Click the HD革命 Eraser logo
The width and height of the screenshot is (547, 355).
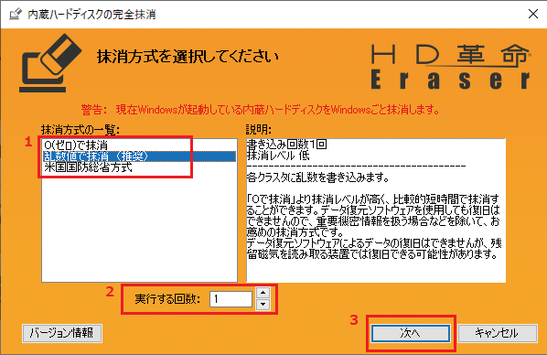[x=451, y=67]
